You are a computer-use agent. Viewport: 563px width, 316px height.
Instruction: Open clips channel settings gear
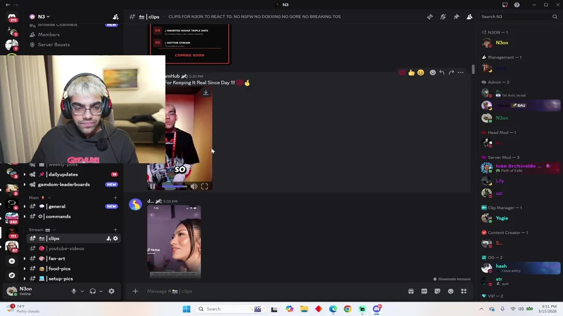(x=116, y=238)
